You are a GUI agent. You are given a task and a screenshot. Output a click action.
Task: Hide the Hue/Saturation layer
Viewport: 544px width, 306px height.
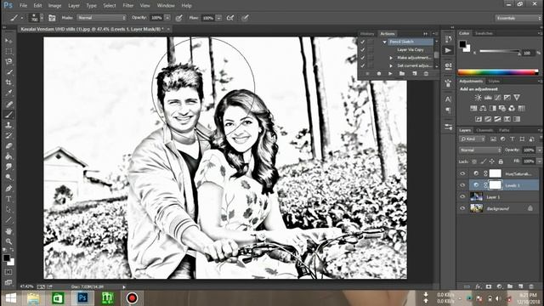[462, 173]
